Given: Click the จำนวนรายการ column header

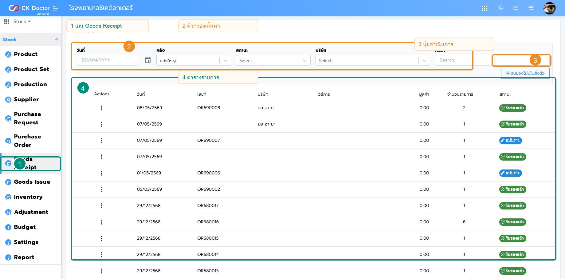Looking at the screenshot, I should (460, 94).
